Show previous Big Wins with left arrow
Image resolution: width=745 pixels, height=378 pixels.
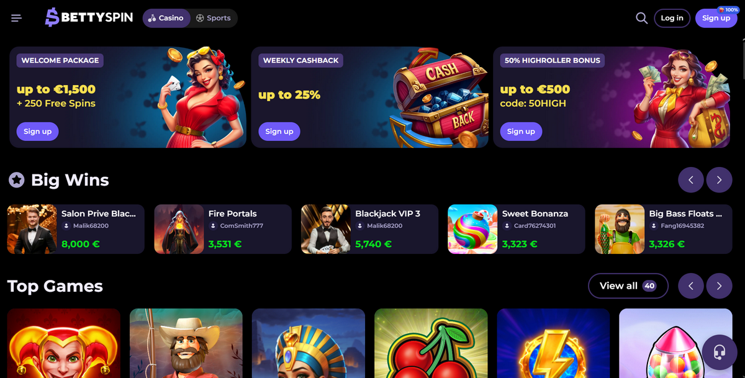pos(691,180)
